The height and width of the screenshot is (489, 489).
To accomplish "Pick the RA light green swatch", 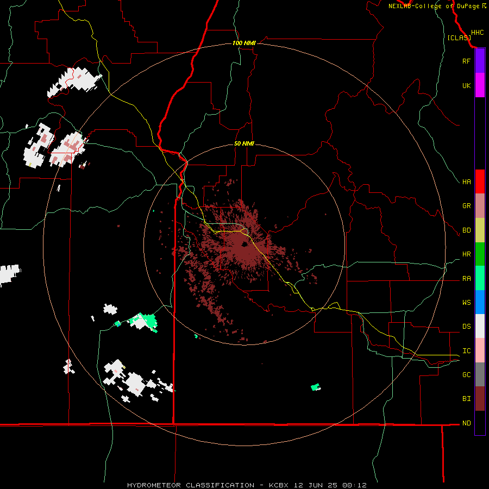I will (480, 278).
